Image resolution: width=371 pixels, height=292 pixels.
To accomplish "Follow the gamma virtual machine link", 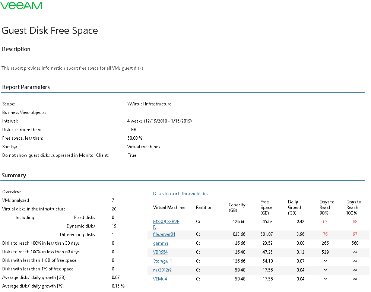I will pos(161,243).
